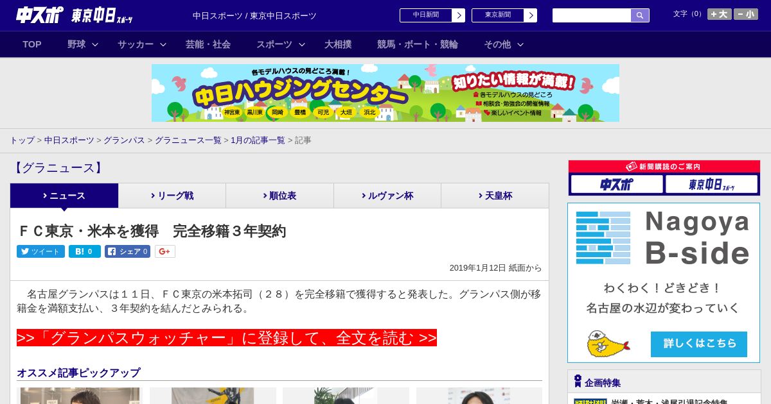
Task: Open the 中日新聞 link button
Action: point(425,15)
